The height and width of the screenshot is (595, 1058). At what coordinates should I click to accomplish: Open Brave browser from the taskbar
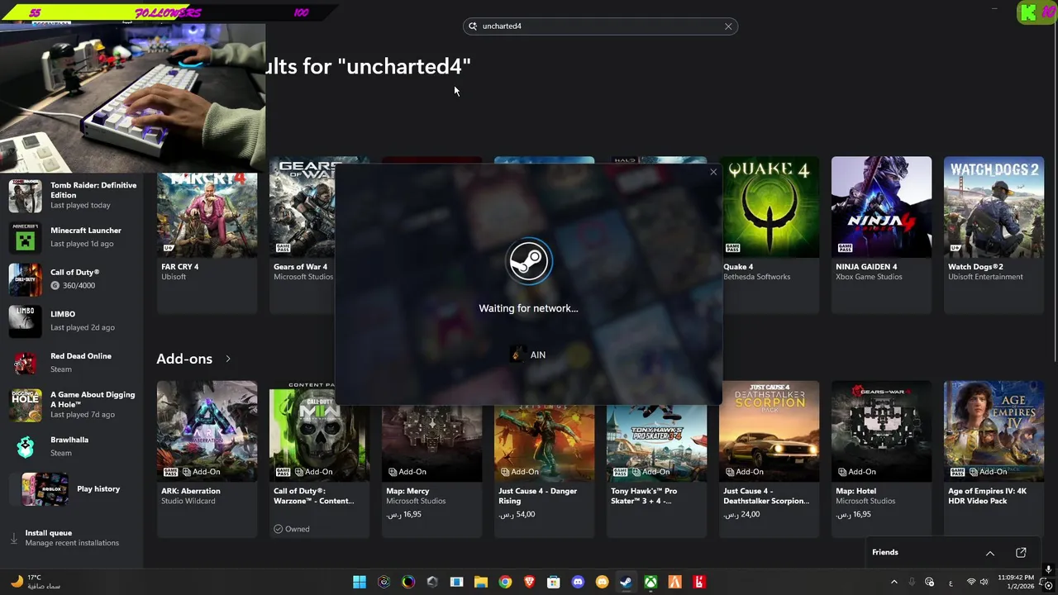click(529, 582)
